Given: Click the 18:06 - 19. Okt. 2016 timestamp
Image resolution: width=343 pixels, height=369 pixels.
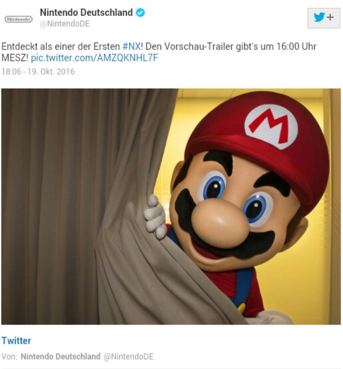Looking at the screenshot, I should pos(38,71).
